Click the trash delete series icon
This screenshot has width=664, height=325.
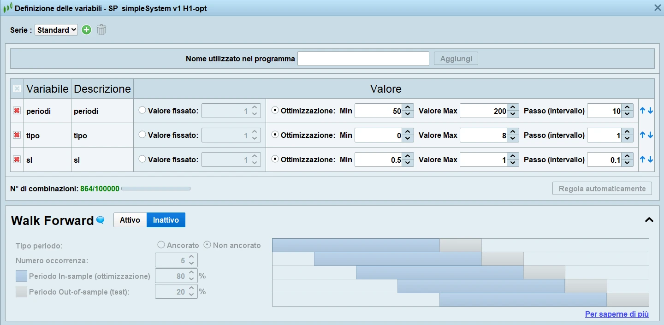coord(101,30)
